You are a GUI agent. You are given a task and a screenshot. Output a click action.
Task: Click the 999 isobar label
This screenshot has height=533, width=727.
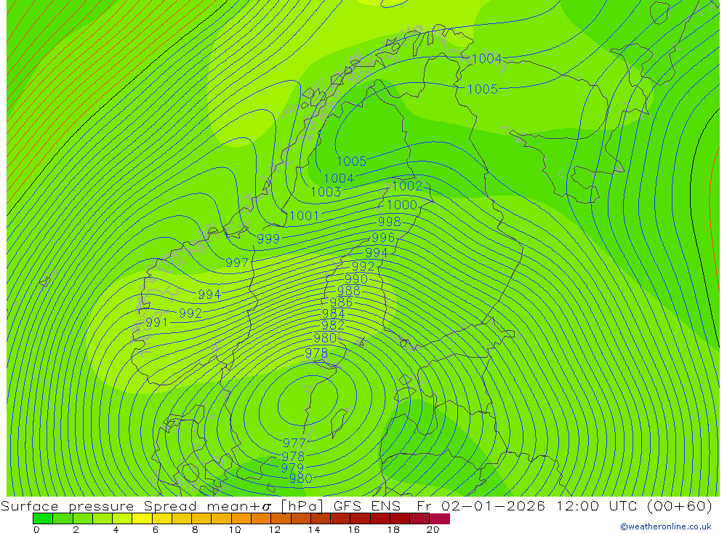(268, 239)
